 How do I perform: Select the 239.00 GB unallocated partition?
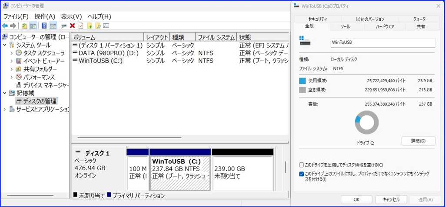coord(242,172)
